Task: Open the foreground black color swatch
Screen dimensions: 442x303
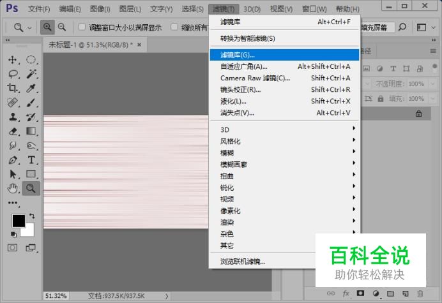Action: pos(19,221)
